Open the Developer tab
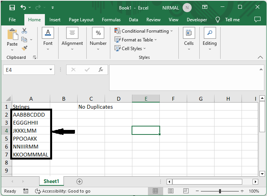Screen dimensions: 267x196 197,20
